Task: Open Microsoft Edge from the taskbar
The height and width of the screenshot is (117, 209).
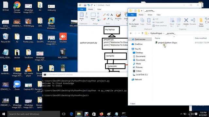Action: coord(72,114)
